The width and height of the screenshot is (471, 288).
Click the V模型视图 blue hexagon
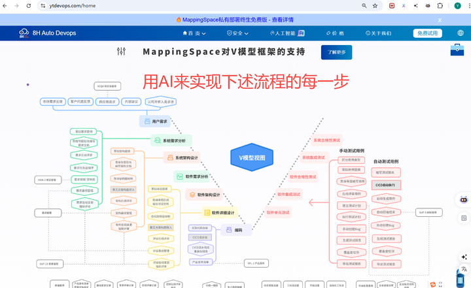[x=252, y=157]
